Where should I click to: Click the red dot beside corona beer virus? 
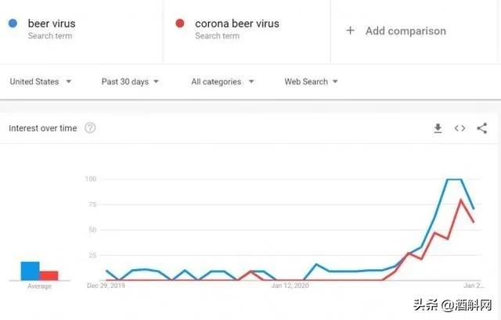(x=180, y=23)
